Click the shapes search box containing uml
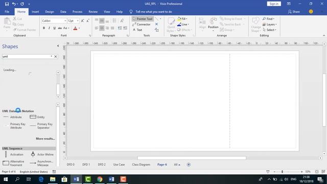Viewport: 327px width, 184px height. pos(26,57)
